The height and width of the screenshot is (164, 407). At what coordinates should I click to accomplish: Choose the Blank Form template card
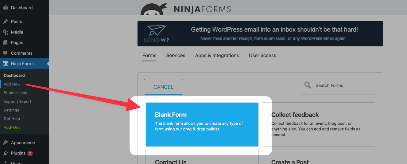click(x=202, y=124)
